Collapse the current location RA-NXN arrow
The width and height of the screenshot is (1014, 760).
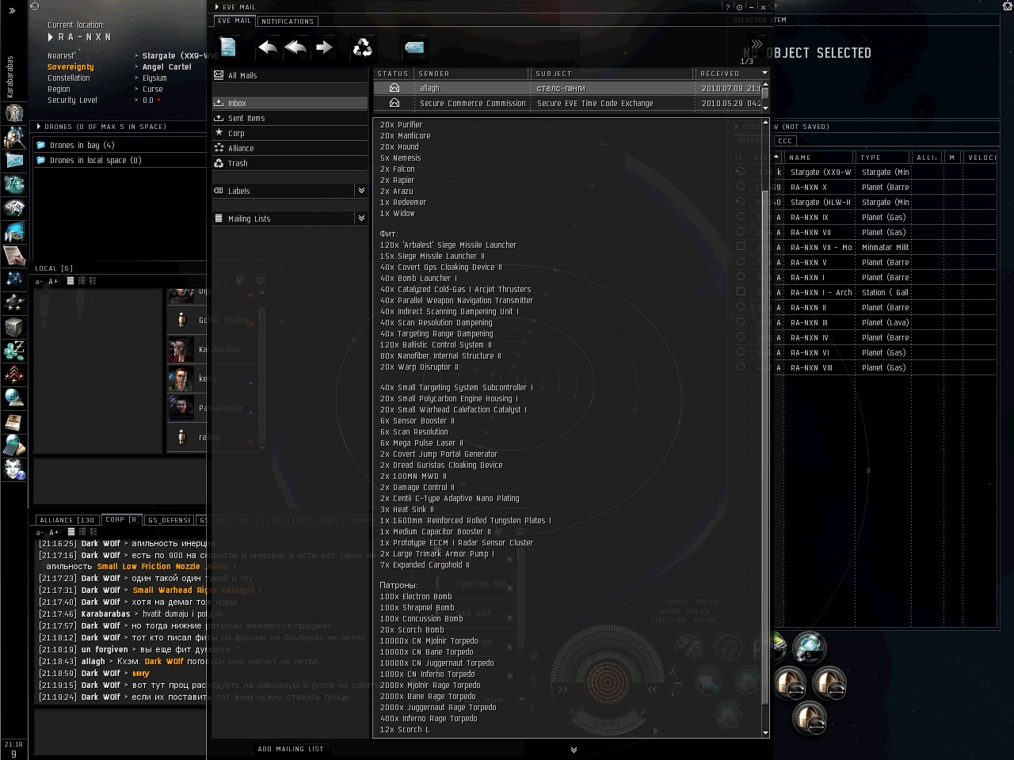51,37
